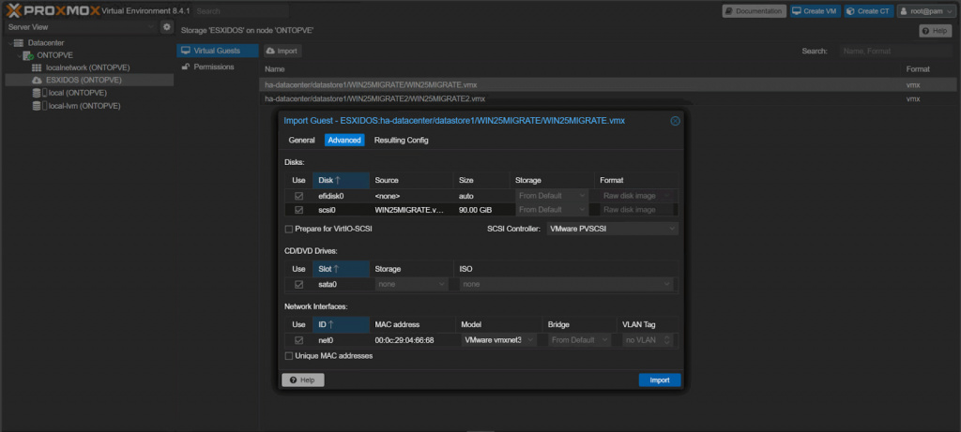This screenshot has width=961, height=432.
Task: Collapse the Datacenter tree node
Action: [9, 43]
